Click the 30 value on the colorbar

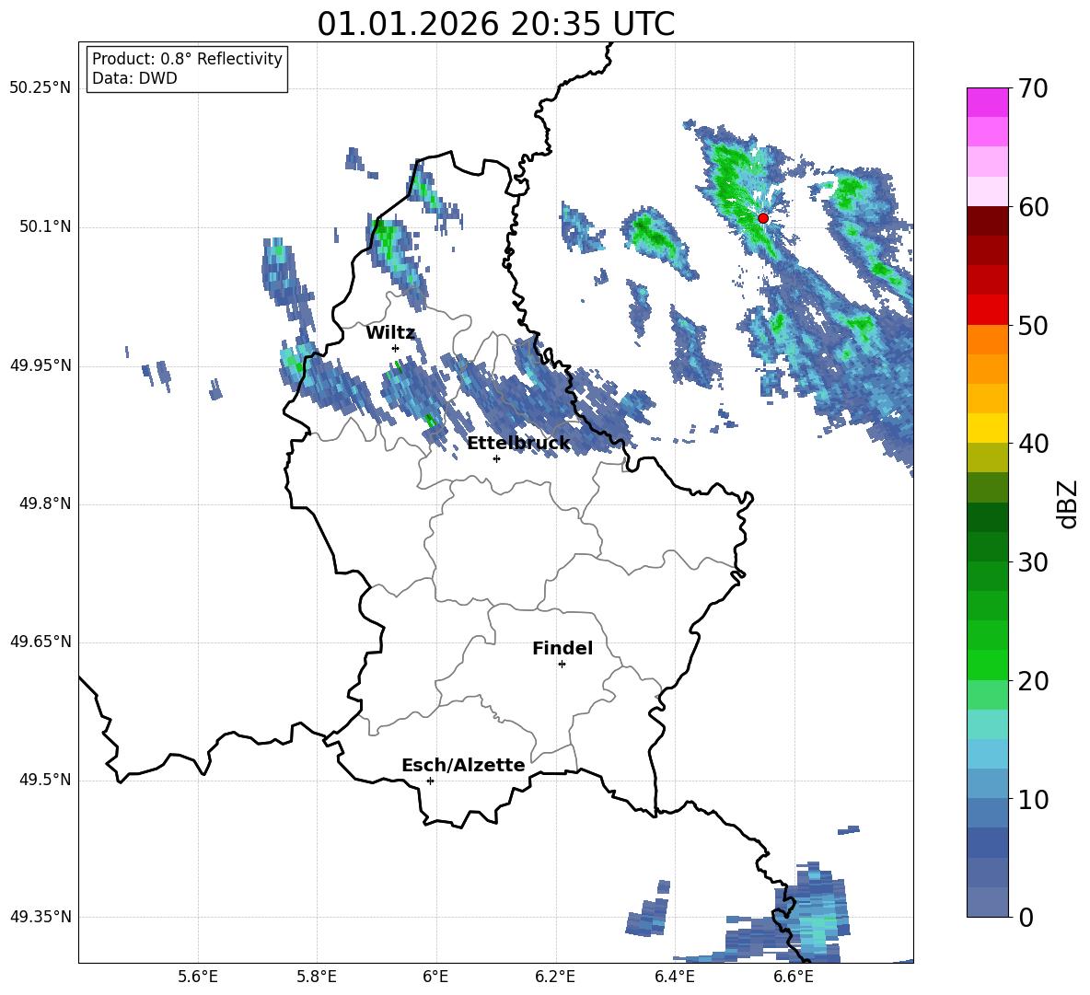tap(1032, 562)
